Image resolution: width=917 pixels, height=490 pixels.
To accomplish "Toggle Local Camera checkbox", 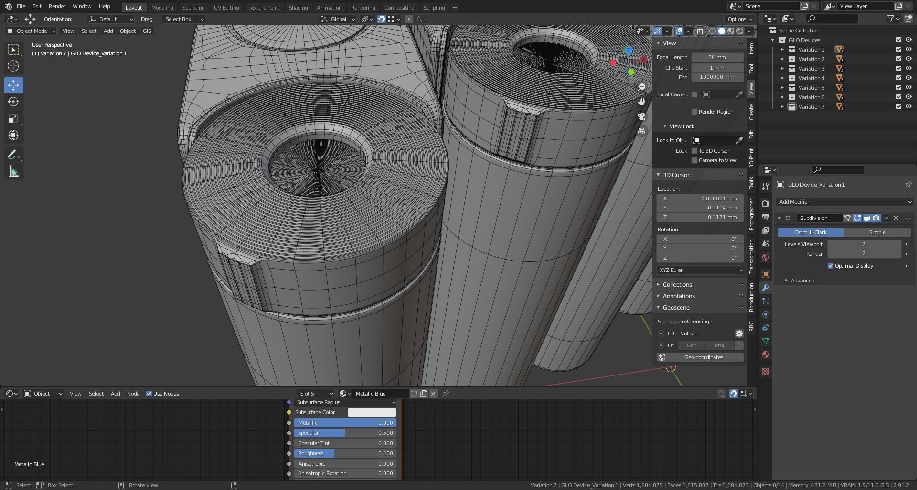I will pyautogui.click(x=694, y=94).
